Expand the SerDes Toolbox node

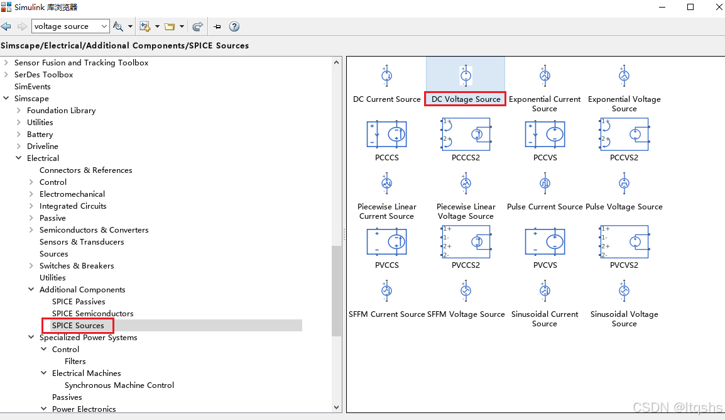point(6,74)
